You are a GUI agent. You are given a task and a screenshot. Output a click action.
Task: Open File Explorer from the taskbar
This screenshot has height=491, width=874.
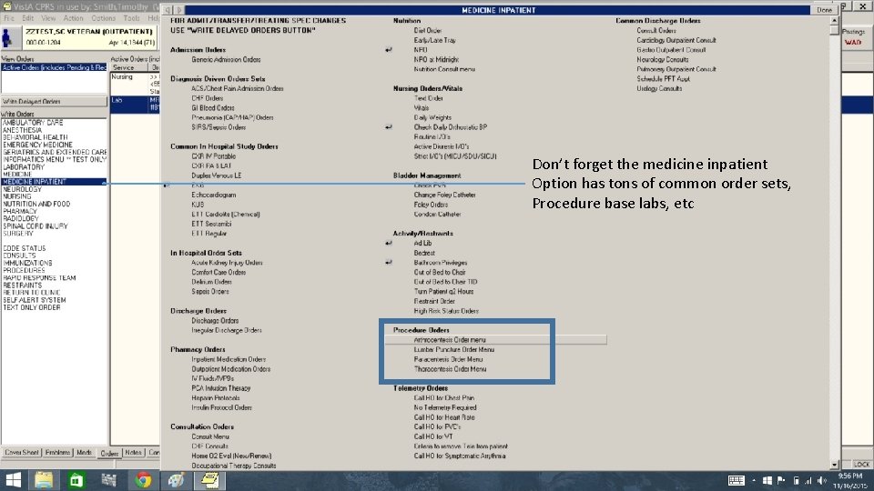click(44, 480)
